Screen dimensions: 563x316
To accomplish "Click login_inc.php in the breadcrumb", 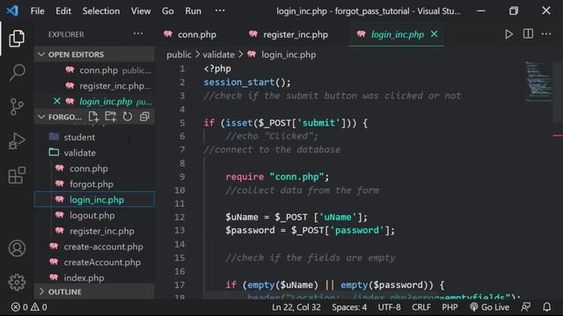I will [289, 54].
